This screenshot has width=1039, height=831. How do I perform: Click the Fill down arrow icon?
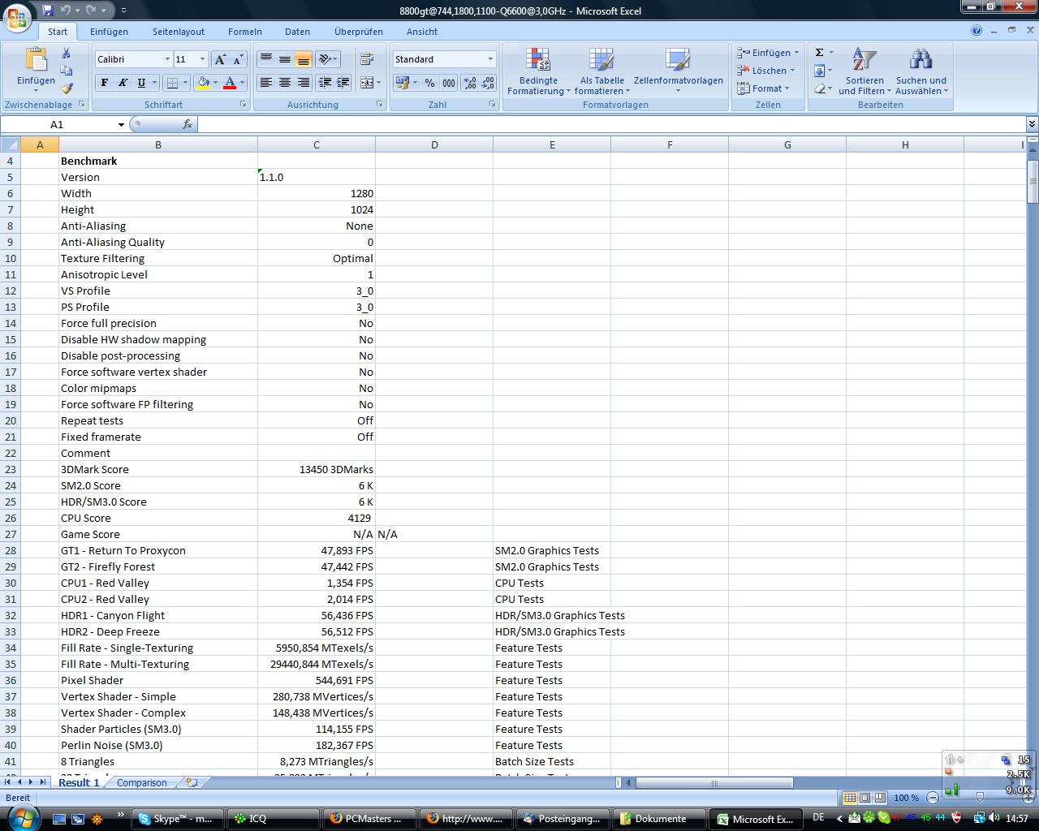pos(819,71)
